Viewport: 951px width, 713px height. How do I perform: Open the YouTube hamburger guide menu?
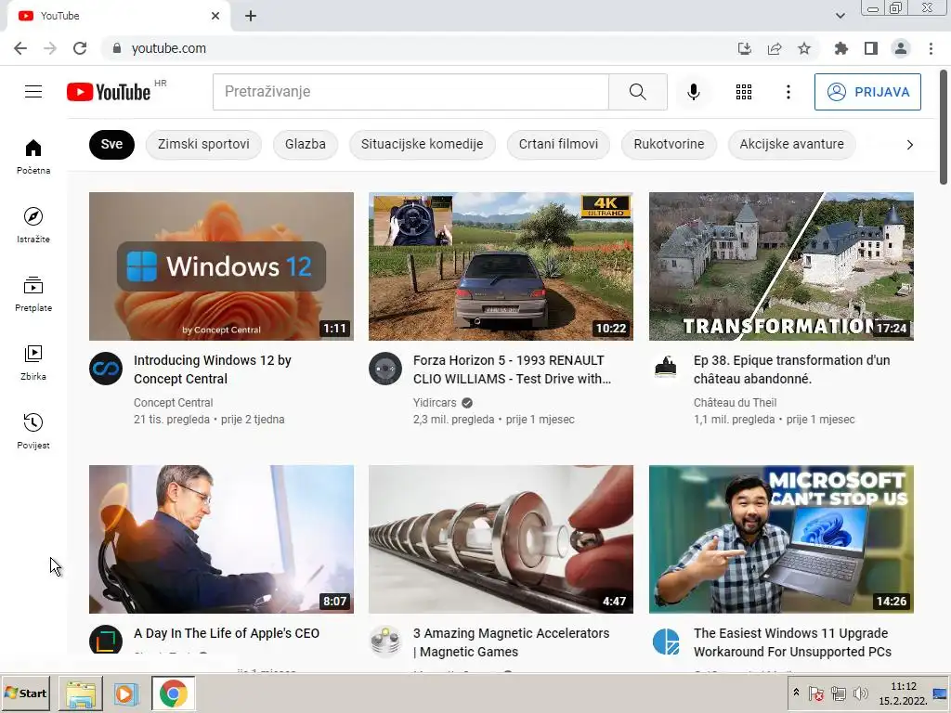click(x=33, y=92)
